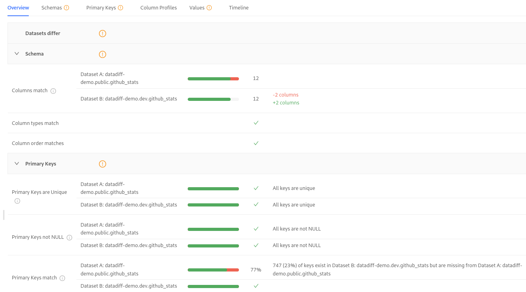Click the green checkmark for Column types match
Viewport: 526px width, 292px height.
tap(256, 123)
